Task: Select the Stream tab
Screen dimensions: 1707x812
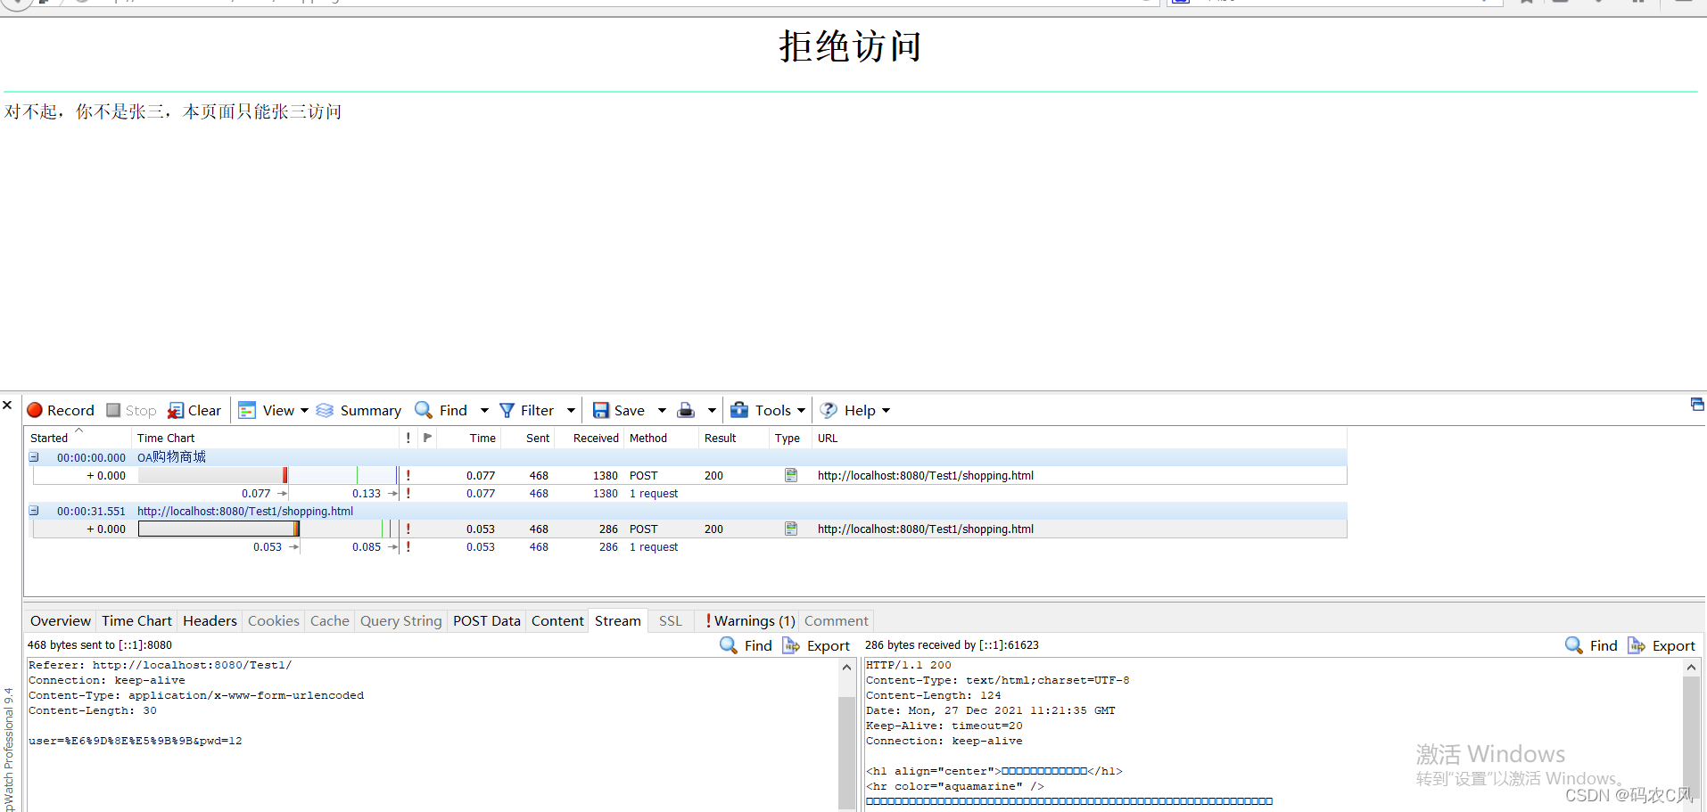Action: 618,621
